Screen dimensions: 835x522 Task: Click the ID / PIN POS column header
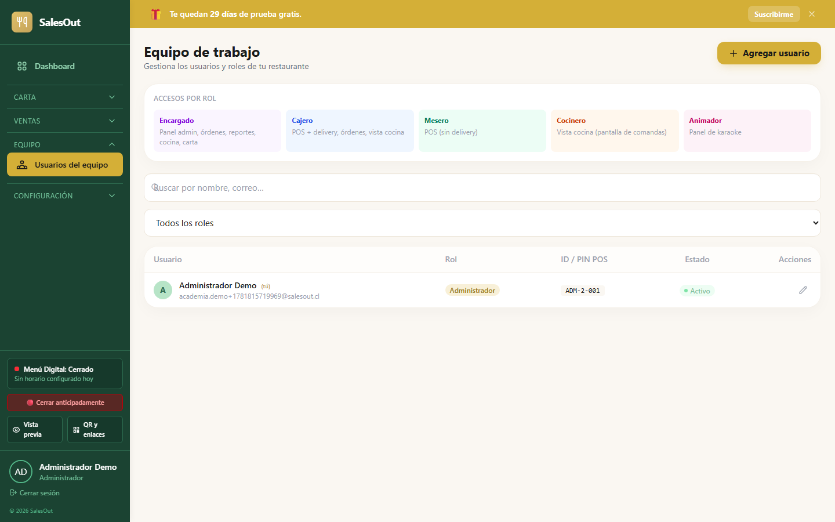coord(584,259)
